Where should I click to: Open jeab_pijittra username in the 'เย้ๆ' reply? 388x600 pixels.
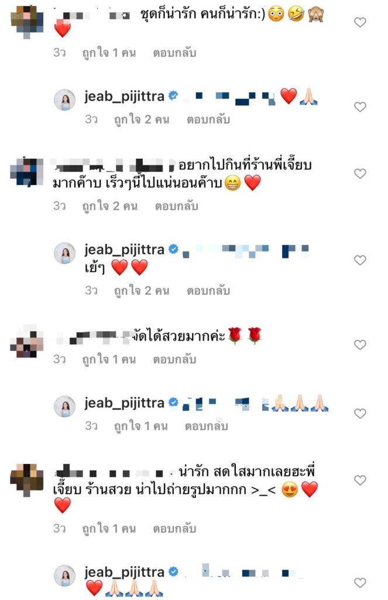pyautogui.click(x=124, y=250)
